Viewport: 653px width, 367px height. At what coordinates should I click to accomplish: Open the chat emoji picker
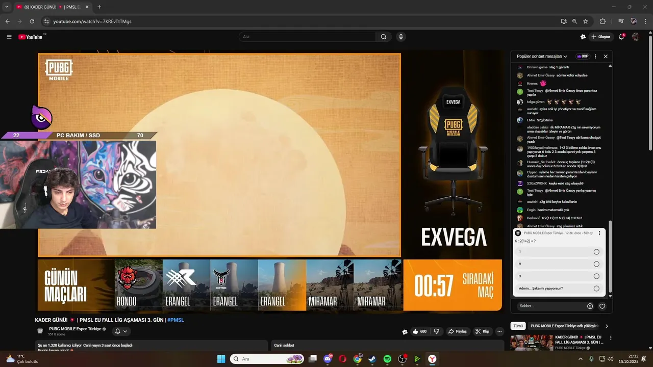[x=590, y=306]
